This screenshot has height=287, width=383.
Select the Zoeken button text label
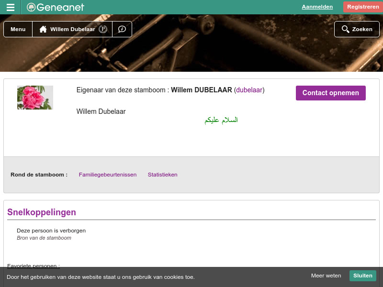(362, 29)
